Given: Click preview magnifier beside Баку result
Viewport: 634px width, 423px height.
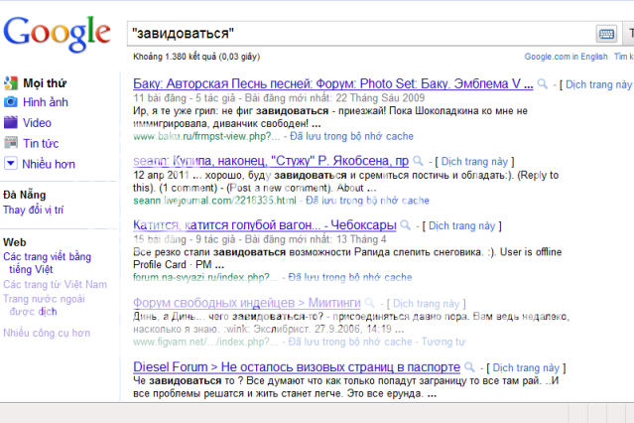Looking at the screenshot, I should click(542, 83).
